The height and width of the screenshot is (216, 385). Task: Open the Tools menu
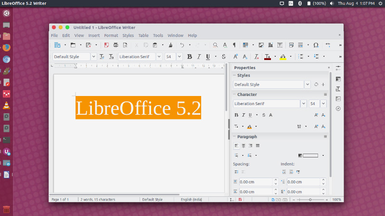(158, 36)
